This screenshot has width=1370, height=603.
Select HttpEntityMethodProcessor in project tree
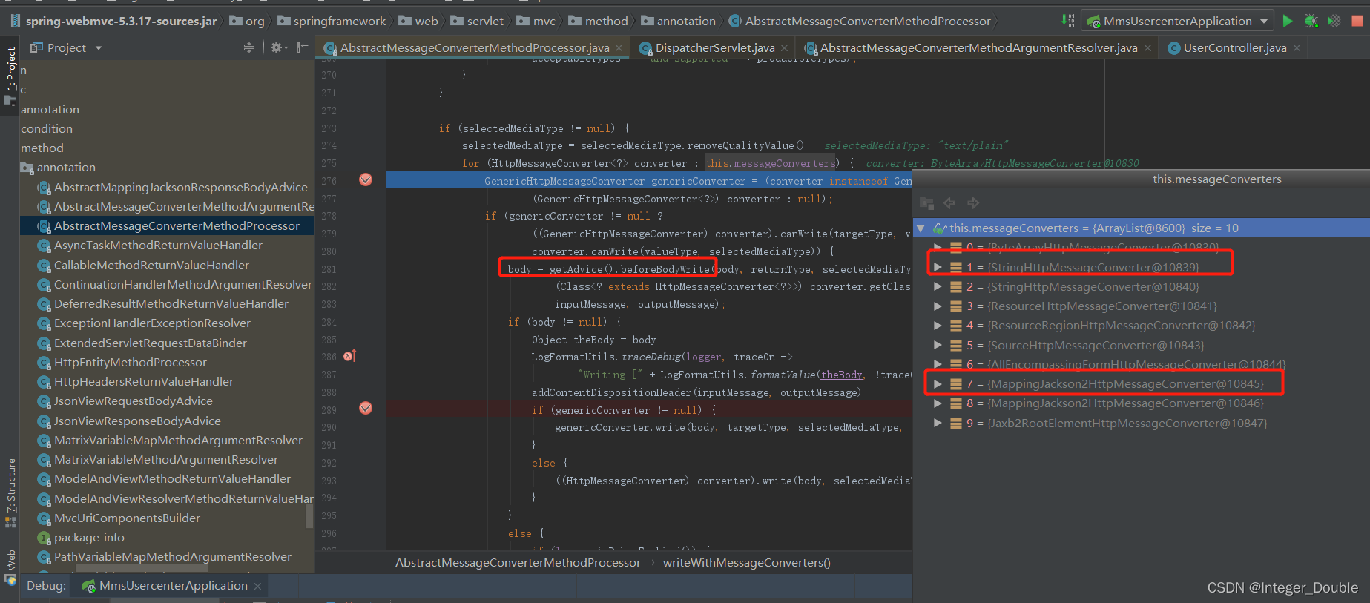click(x=130, y=362)
